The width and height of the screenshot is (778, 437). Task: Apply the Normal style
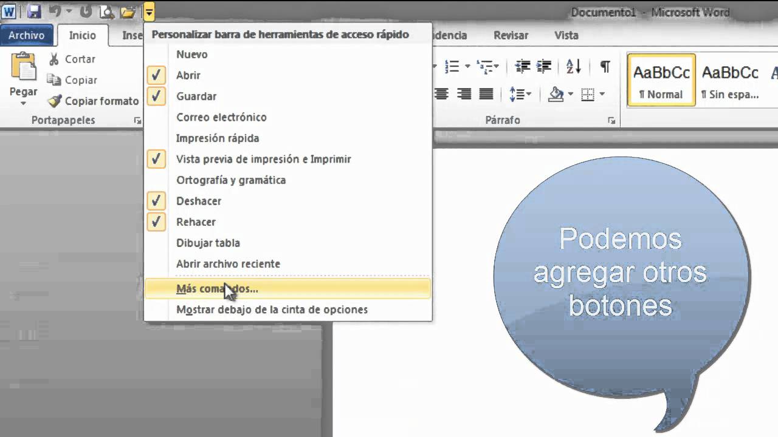[661, 80]
